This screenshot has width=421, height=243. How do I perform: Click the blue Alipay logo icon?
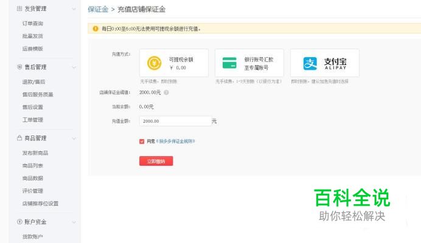[310, 63]
